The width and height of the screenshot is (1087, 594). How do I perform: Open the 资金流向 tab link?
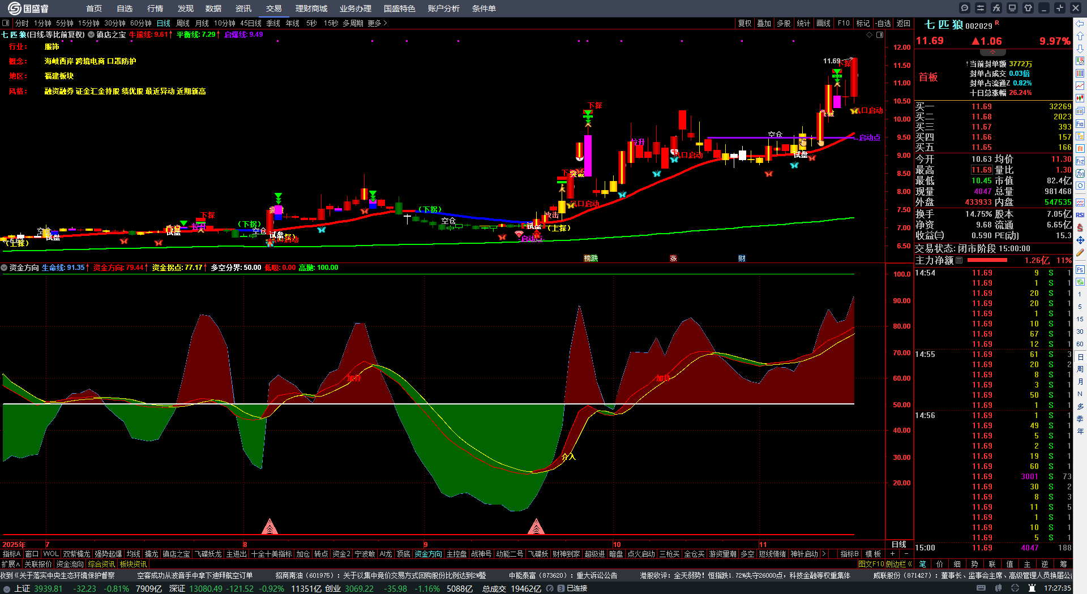70,564
